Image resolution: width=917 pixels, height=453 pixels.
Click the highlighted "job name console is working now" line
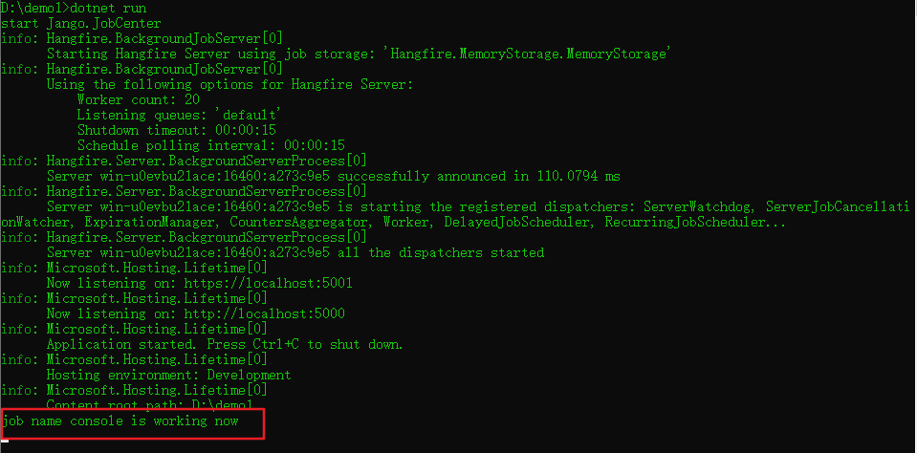(x=120, y=421)
